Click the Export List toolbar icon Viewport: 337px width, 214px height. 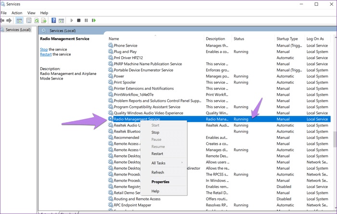[x=44, y=21]
